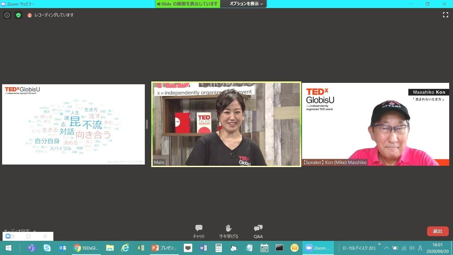This screenshot has width=453, height=255.
Task: Launch Excel from the taskbar
Action: click(x=140, y=248)
